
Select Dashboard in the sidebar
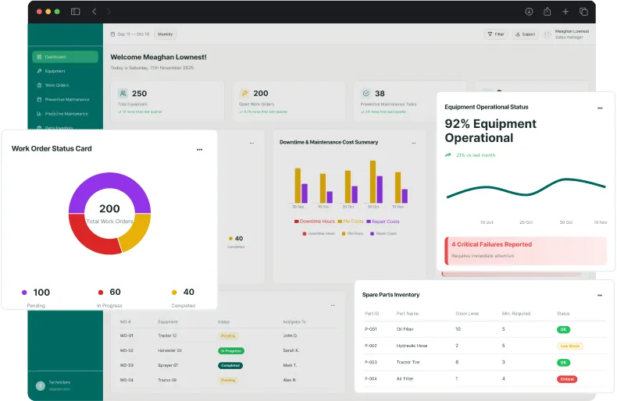[65, 57]
